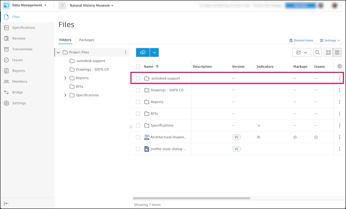Switch to the Packages tab

[87, 40]
